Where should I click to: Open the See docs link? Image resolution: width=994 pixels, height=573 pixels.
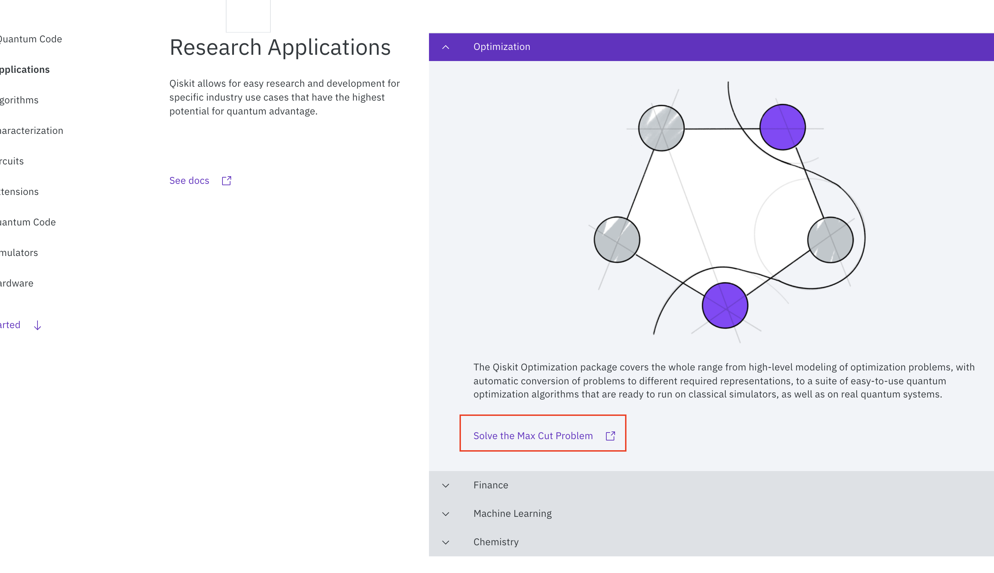[189, 181]
